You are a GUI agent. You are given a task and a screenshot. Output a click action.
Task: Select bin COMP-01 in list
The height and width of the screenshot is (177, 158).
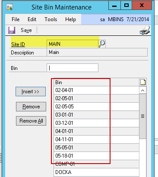[97, 164]
